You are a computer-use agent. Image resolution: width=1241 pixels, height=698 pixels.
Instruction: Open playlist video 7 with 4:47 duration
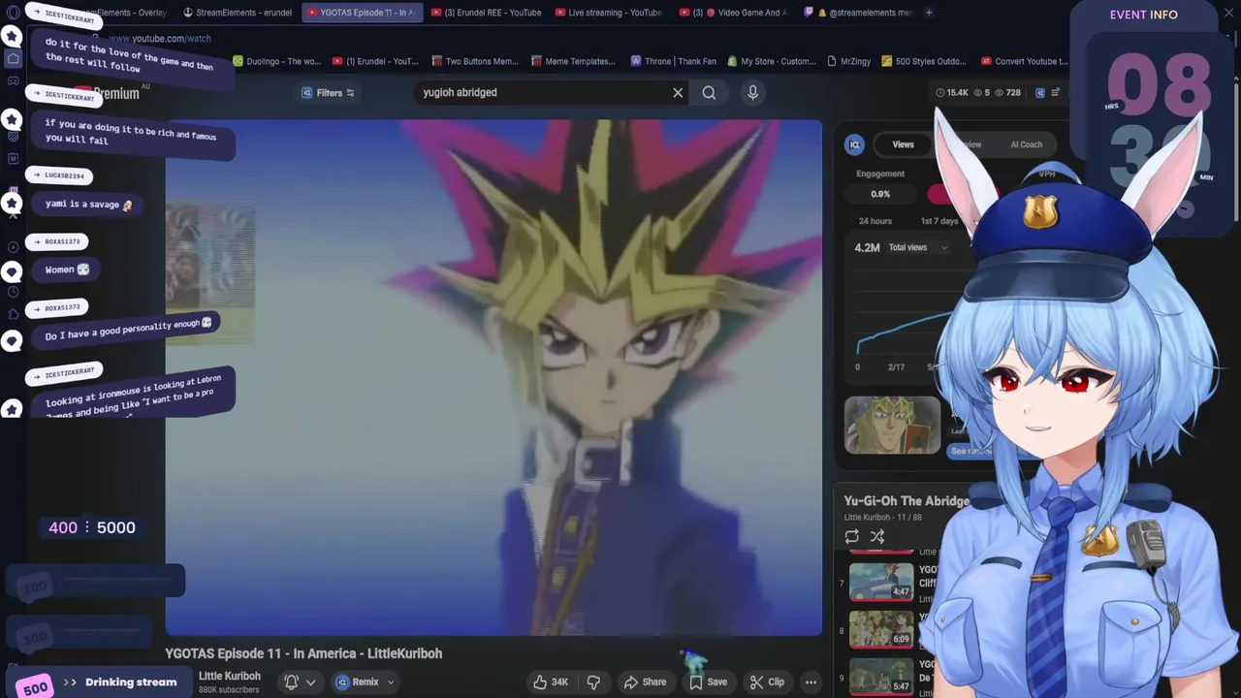click(880, 582)
